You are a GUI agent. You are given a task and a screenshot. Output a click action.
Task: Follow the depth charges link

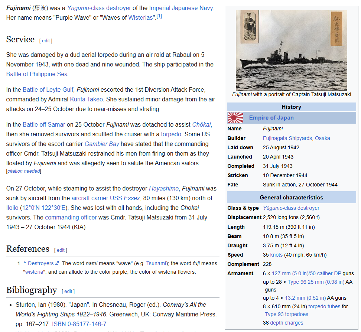pyautogui.click(x=287, y=323)
